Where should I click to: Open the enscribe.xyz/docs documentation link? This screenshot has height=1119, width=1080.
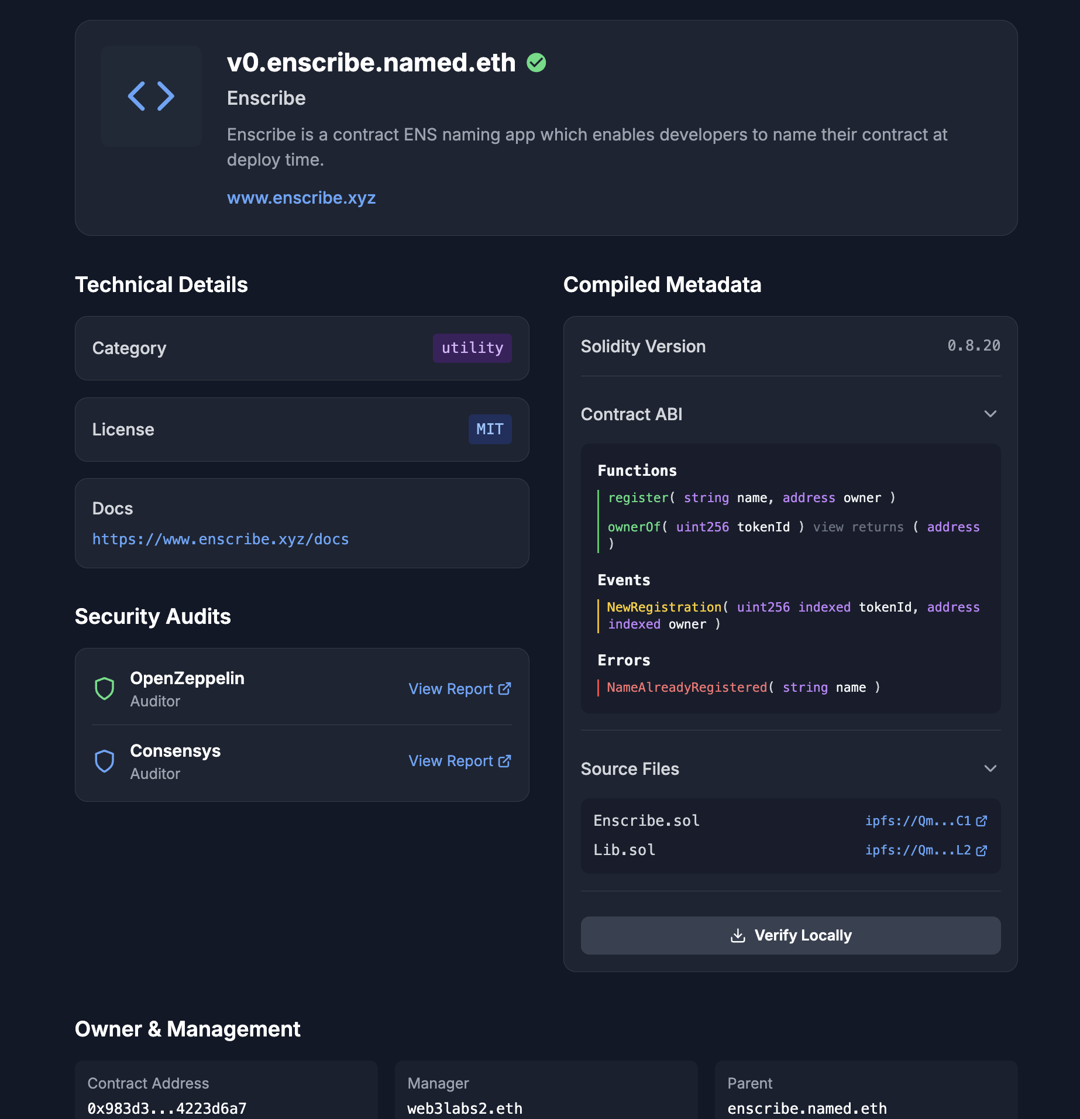[221, 539]
